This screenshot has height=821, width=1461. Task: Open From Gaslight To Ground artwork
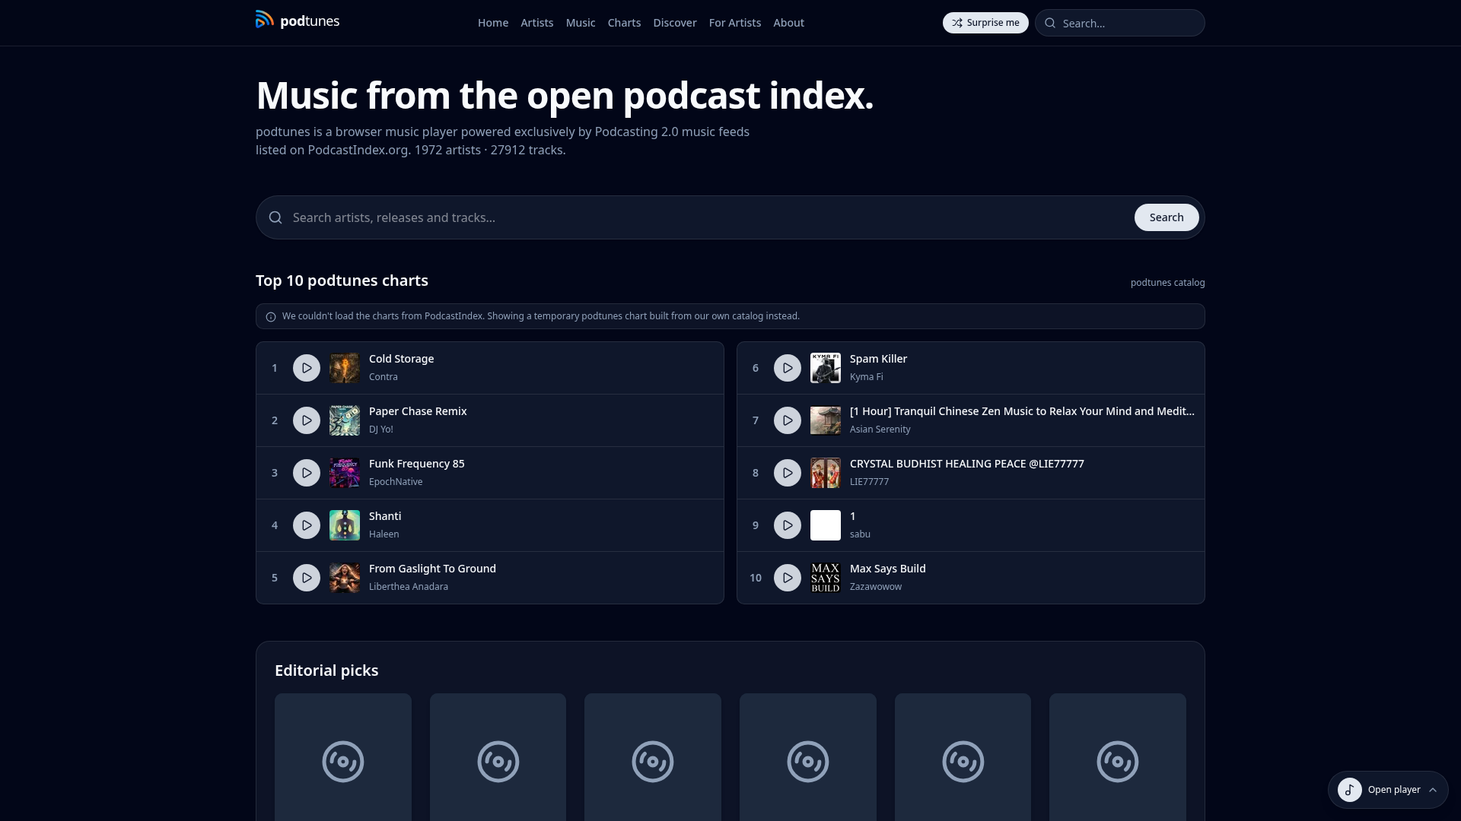click(345, 578)
